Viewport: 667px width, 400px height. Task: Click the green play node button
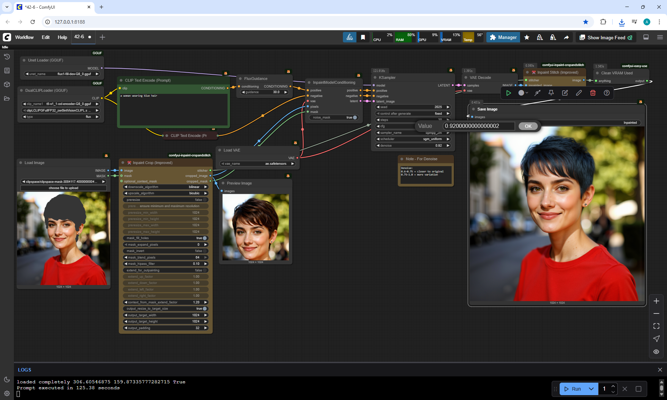point(509,93)
